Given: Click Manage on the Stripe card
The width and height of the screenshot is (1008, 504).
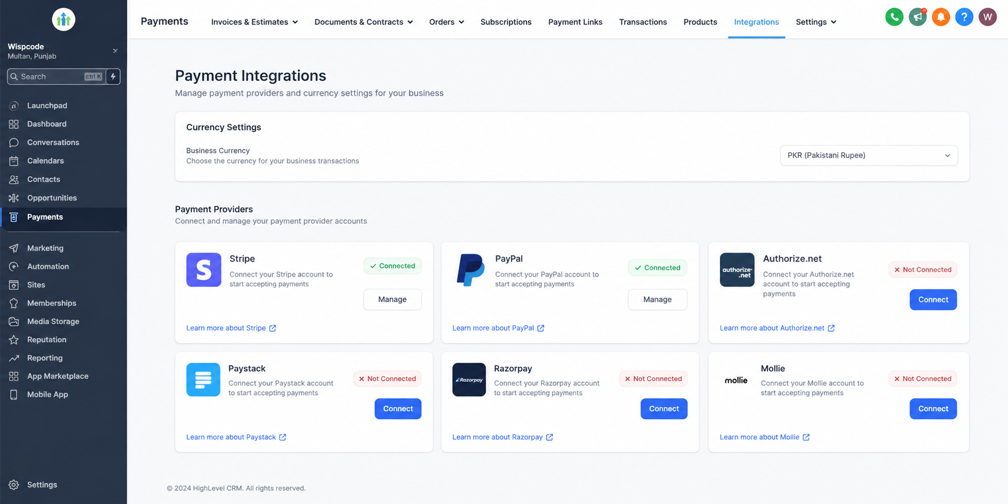Looking at the screenshot, I should click(393, 299).
